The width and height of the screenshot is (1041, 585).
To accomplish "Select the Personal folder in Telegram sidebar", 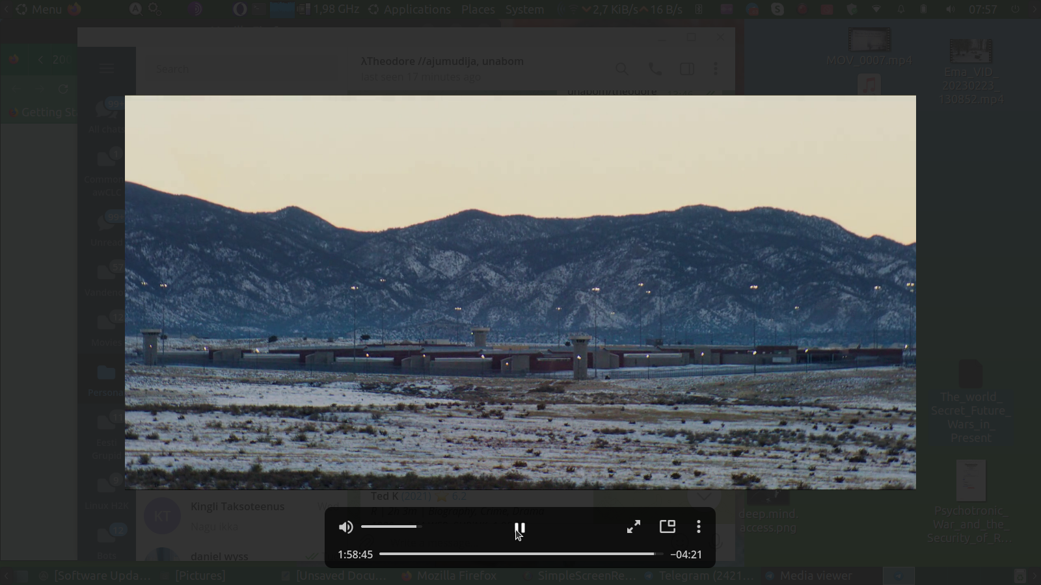I will point(106,380).
